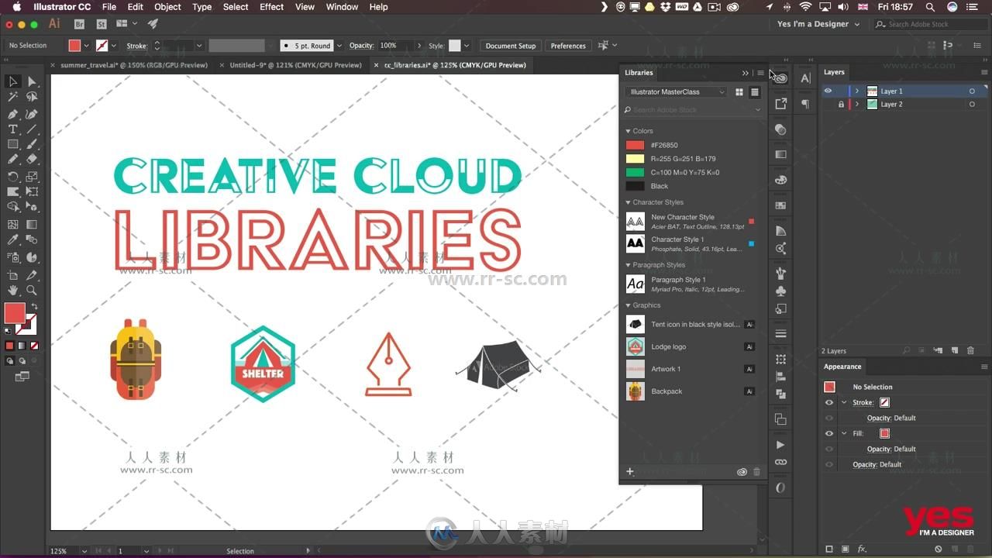992x558 pixels.
Task: Select the Selection tool arrow
Action: click(13, 81)
